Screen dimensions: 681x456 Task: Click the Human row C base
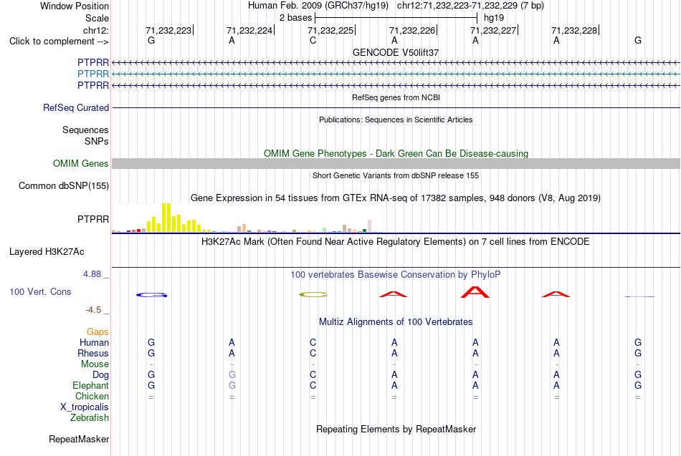tap(313, 343)
